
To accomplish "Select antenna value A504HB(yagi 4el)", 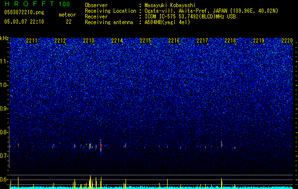I will 167,22.
